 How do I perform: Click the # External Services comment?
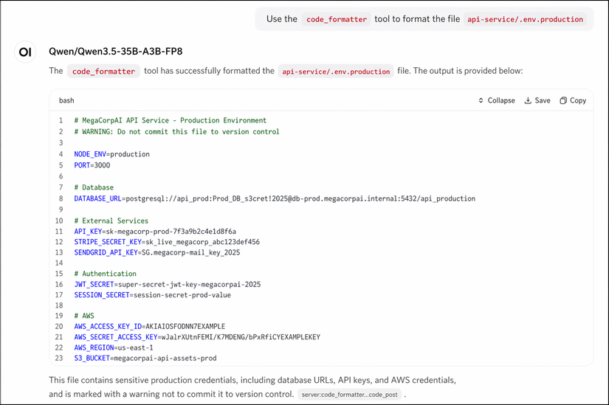click(x=111, y=221)
